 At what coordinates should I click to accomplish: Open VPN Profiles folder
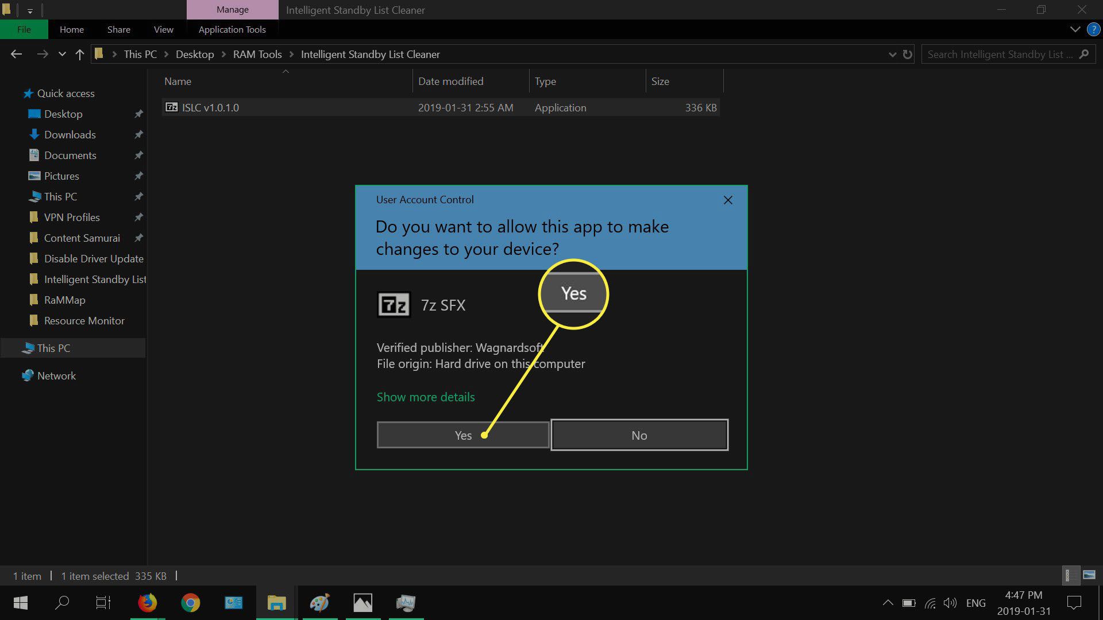72,217
